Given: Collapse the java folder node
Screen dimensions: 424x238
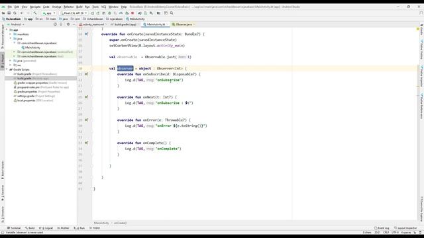Looking at the screenshot, I should [11, 38].
